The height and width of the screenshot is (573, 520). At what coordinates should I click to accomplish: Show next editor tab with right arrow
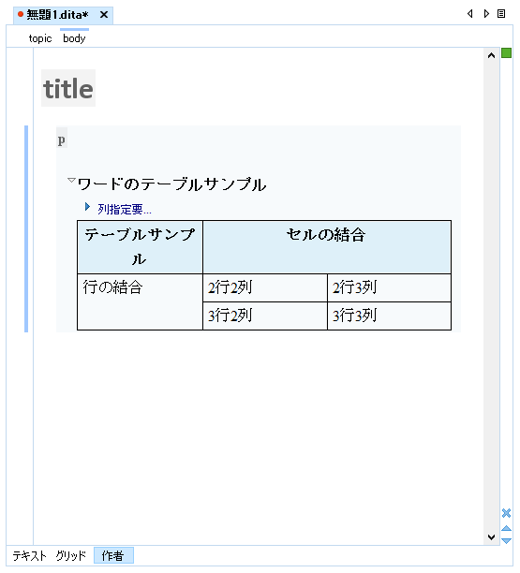point(486,14)
